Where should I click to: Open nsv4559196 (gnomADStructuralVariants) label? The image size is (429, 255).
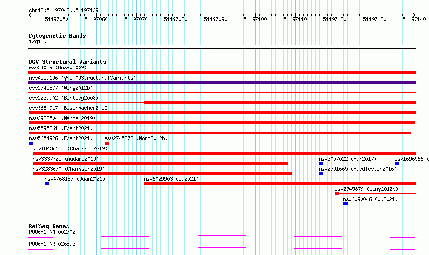pos(82,78)
